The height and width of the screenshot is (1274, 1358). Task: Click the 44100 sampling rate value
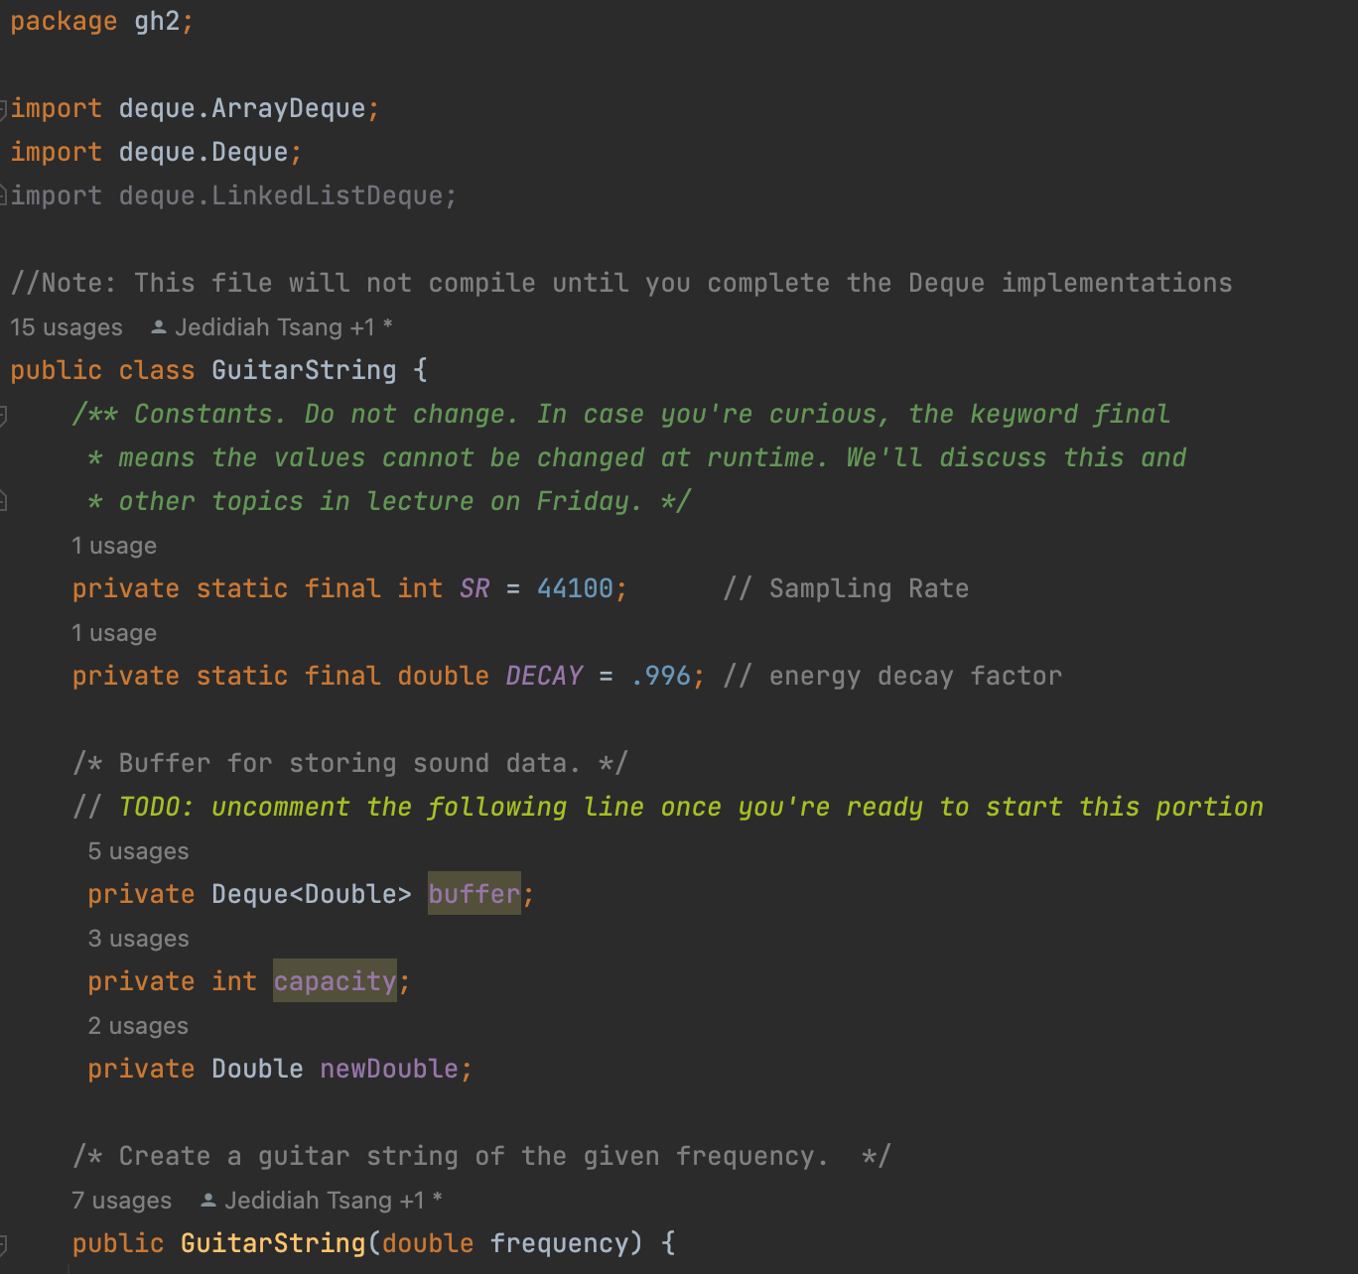[575, 588]
